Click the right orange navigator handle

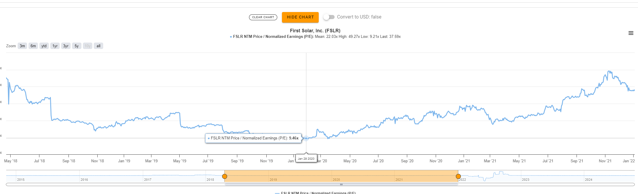[458, 176]
